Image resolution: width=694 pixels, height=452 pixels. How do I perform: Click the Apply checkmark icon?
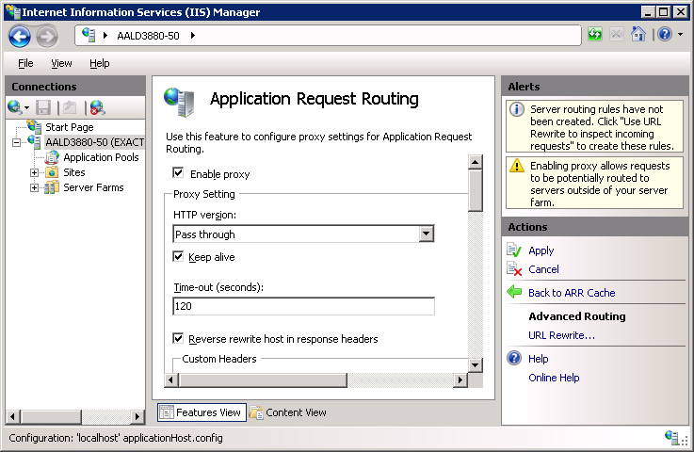click(x=514, y=250)
